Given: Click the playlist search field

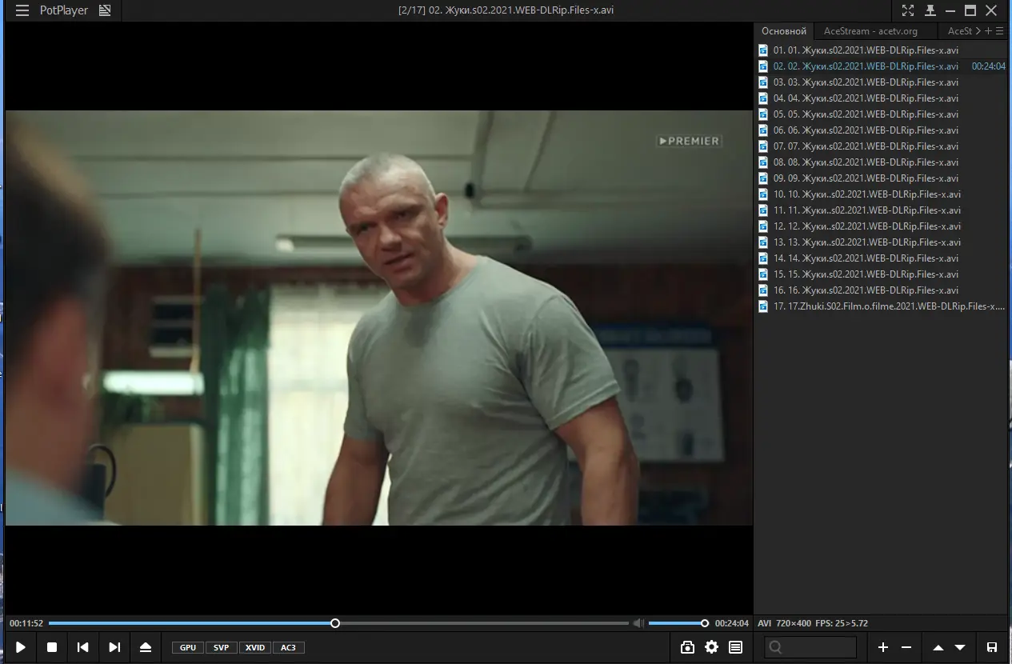Looking at the screenshot, I should [810, 647].
